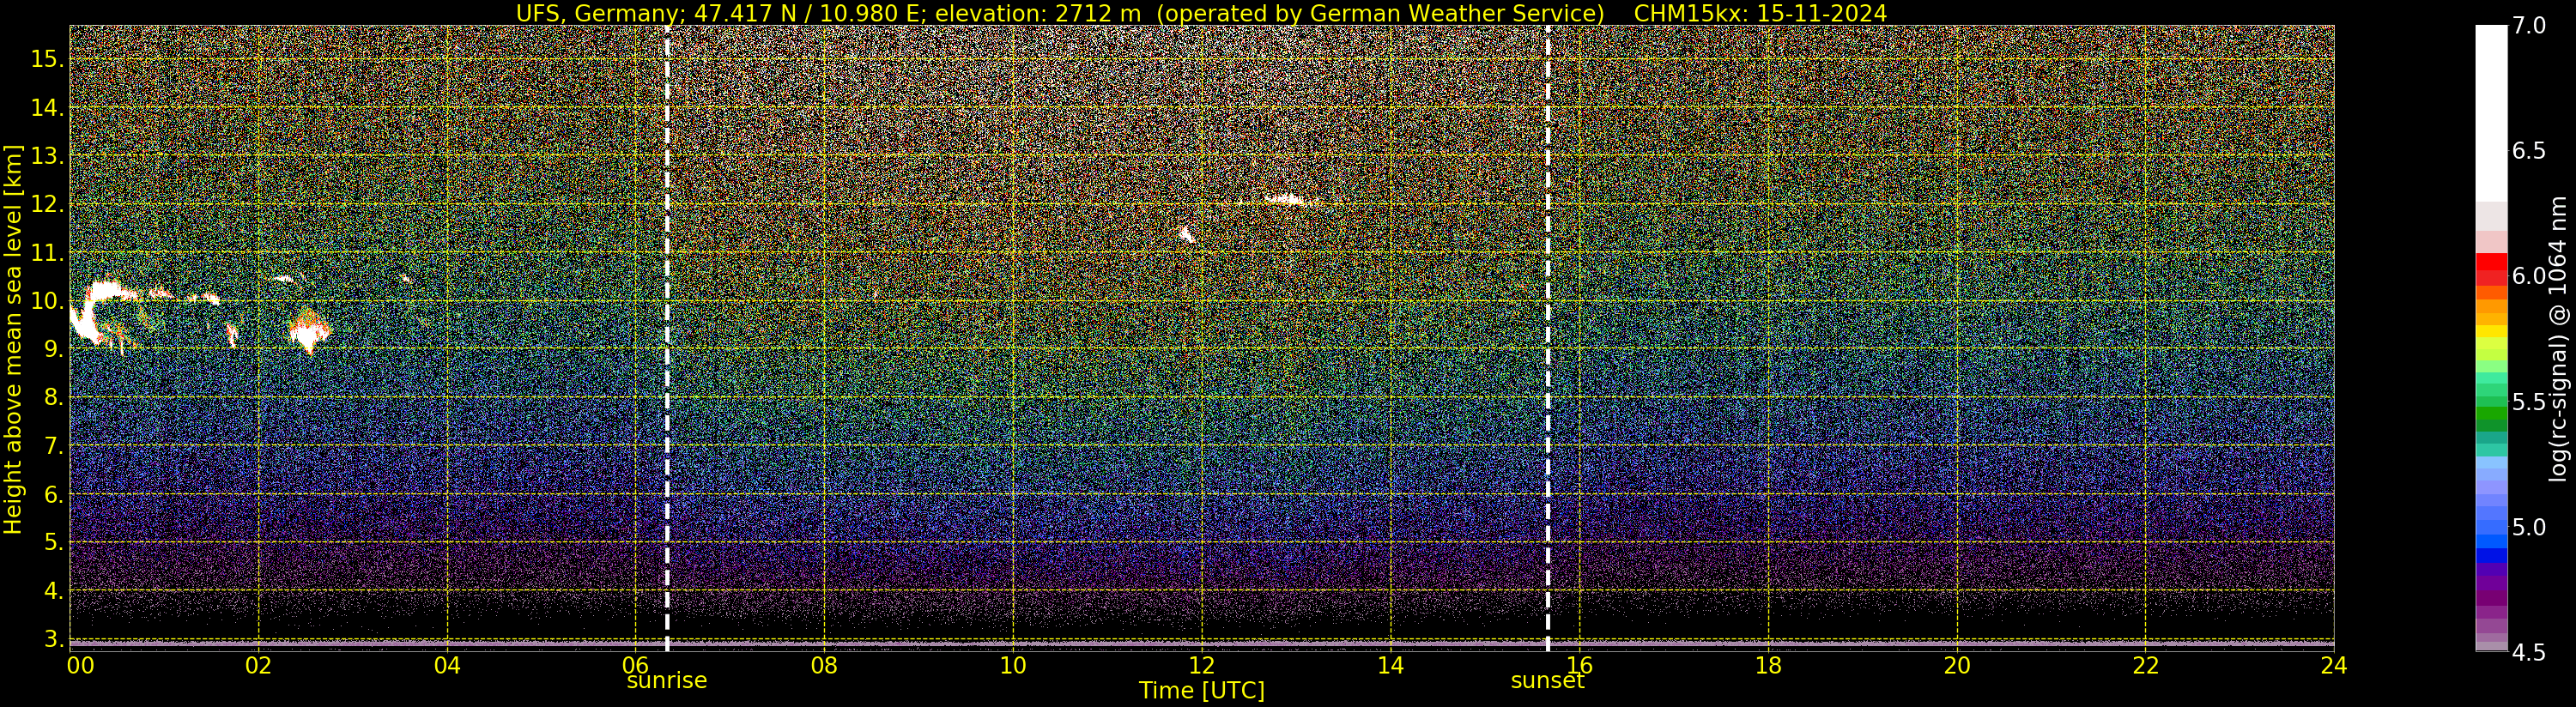Click the 02 time tick label

point(258,665)
